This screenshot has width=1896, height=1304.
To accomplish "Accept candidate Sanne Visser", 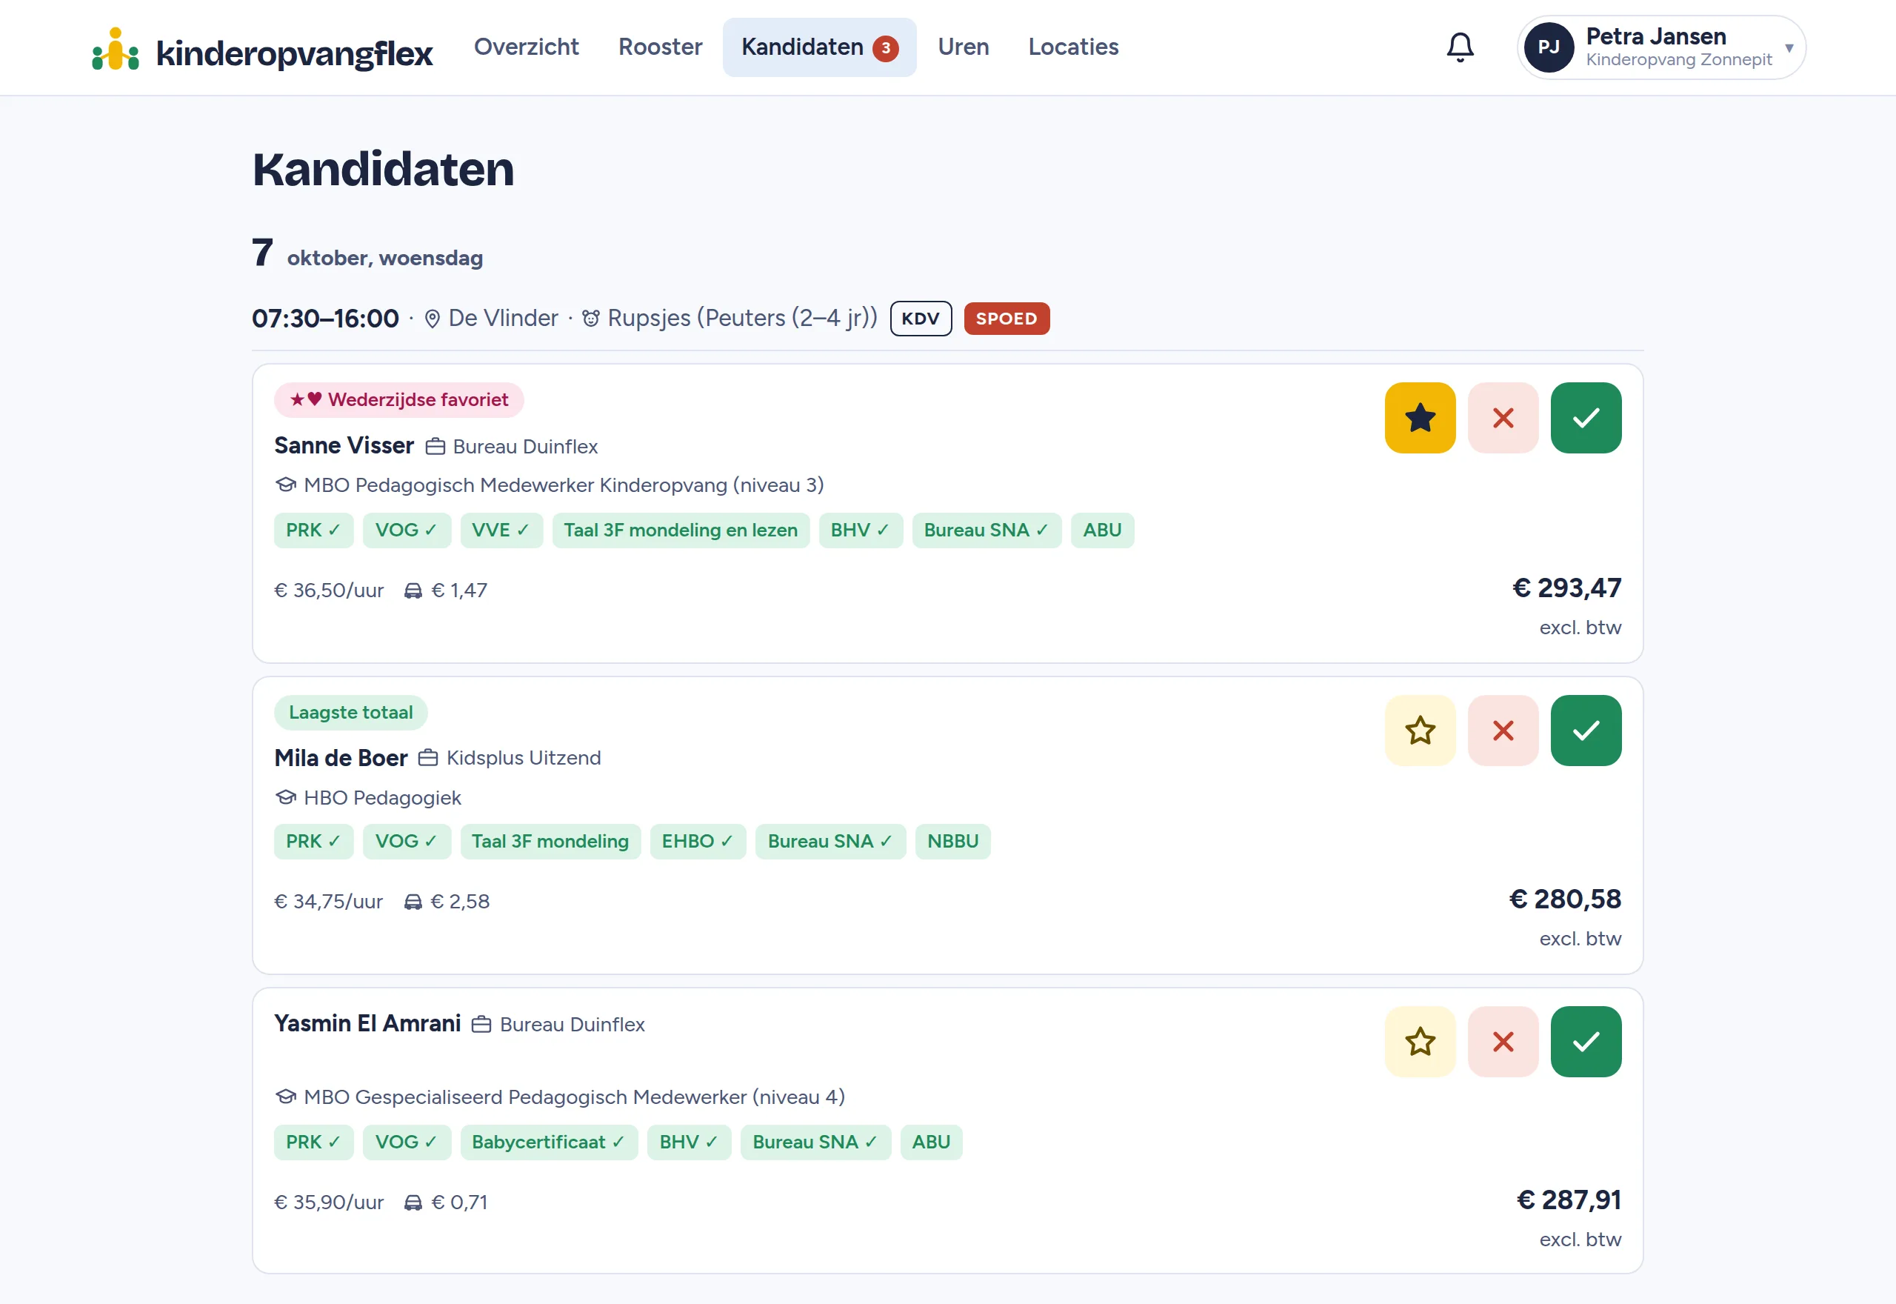I will coord(1586,418).
